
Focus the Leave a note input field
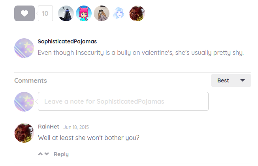tap(123, 101)
